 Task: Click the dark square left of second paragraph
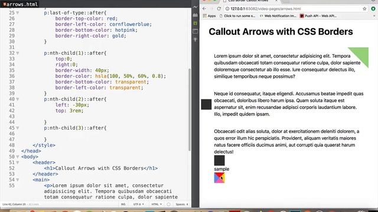coord(206,104)
